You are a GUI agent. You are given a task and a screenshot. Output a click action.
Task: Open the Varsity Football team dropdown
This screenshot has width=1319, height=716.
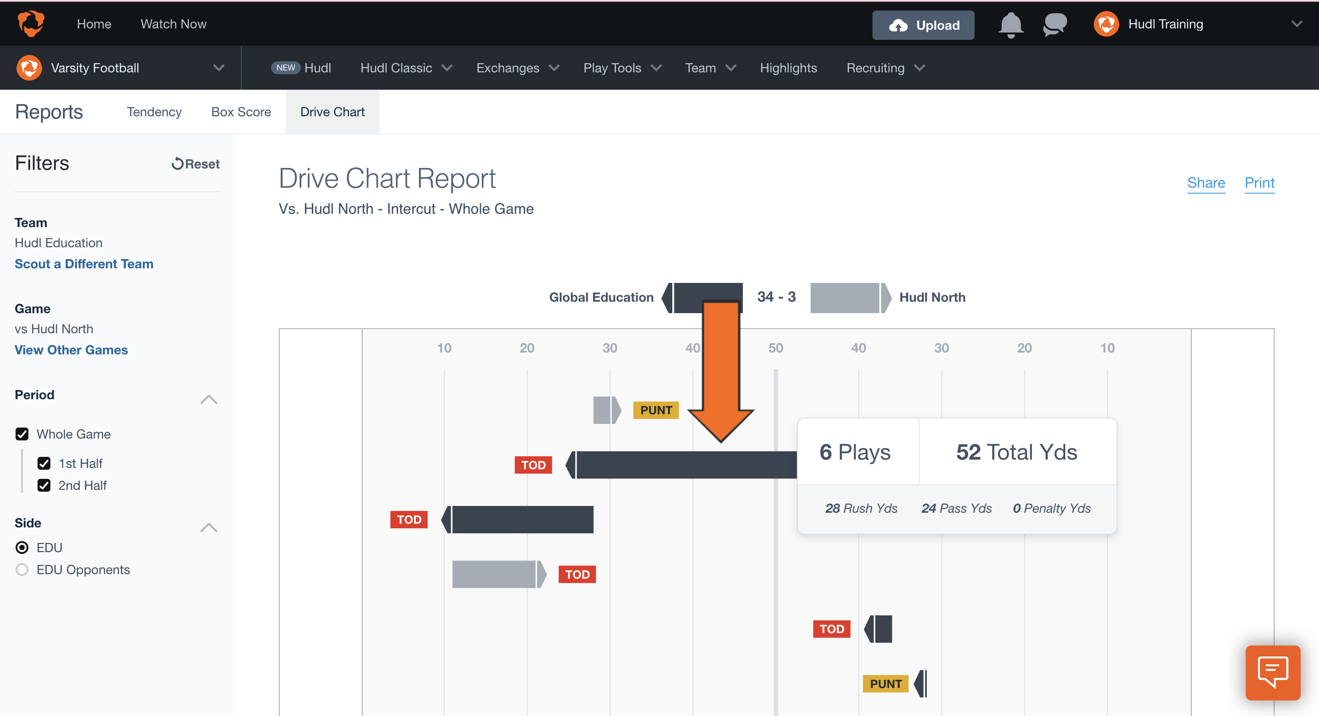coord(218,68)
